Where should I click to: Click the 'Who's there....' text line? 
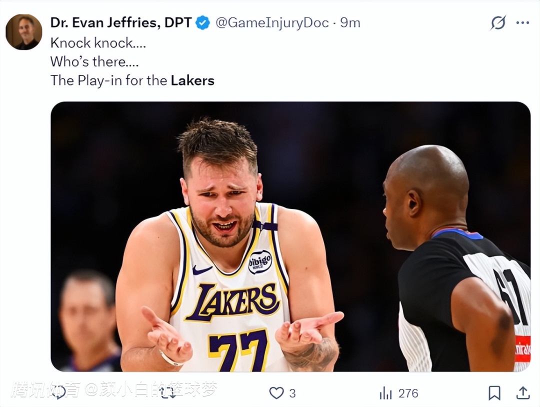(94, 62)
